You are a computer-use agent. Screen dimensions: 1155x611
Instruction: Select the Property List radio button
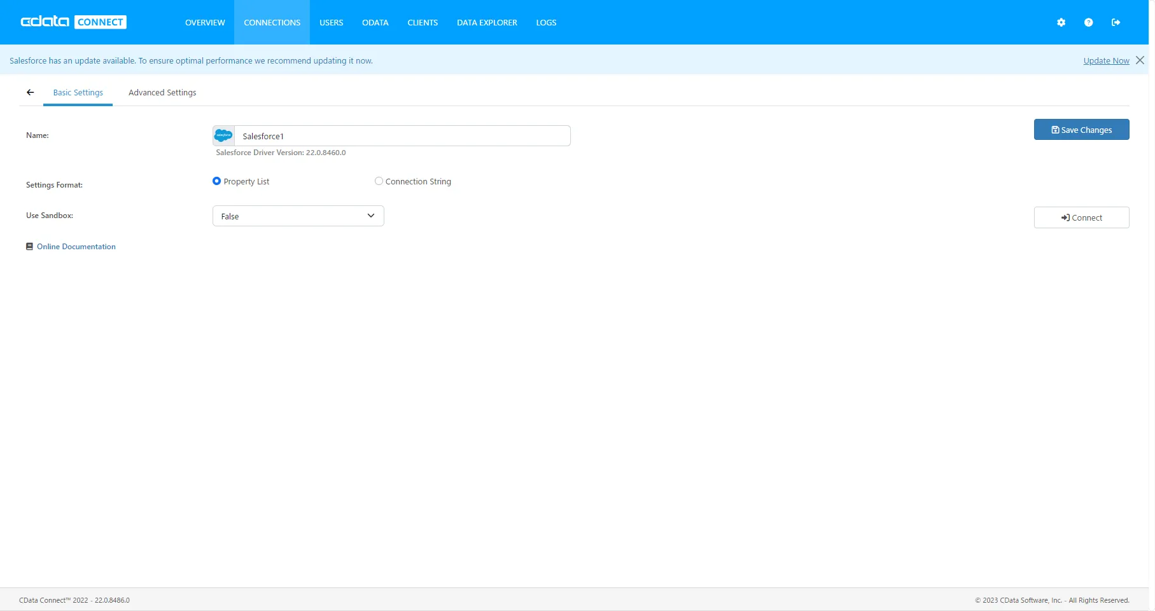(216, 181)
